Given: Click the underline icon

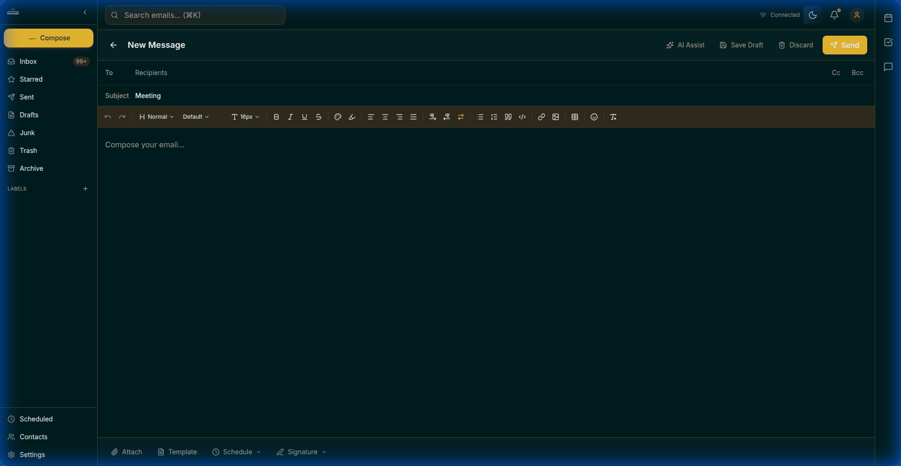Looking at the screenshot, I should (304, 117).
